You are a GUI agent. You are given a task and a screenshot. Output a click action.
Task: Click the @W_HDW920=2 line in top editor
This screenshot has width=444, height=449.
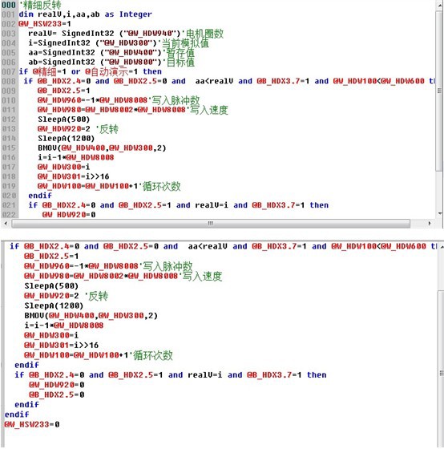pos(64,129)
